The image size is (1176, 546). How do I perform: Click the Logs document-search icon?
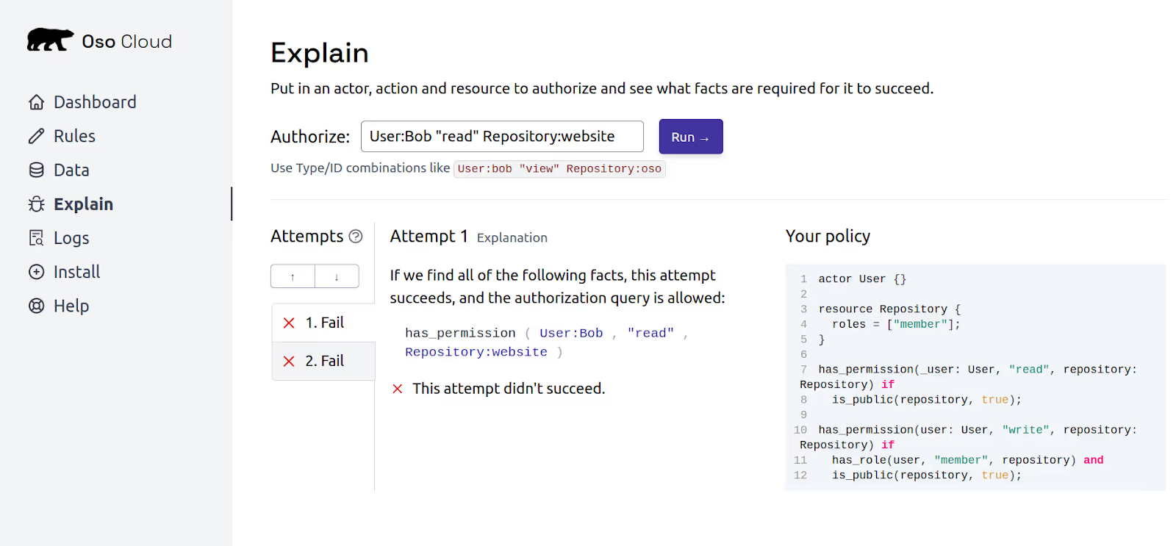pyautogui.click(x=37, y=238)
